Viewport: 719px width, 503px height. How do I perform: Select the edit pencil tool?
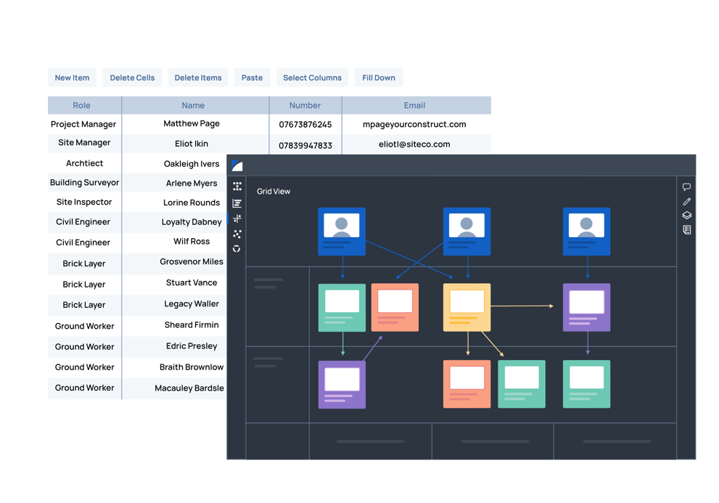point(686,201)
